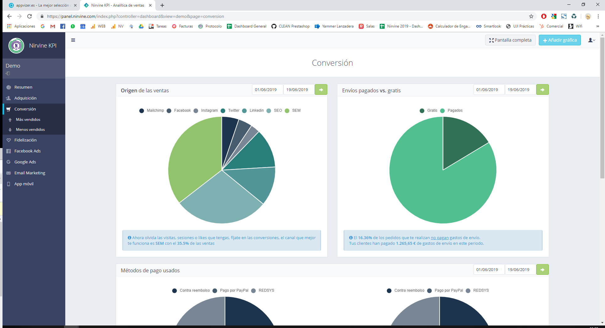Toggle SEO legend series
This screenshot has width=605, height=328.
pos(274,110)
